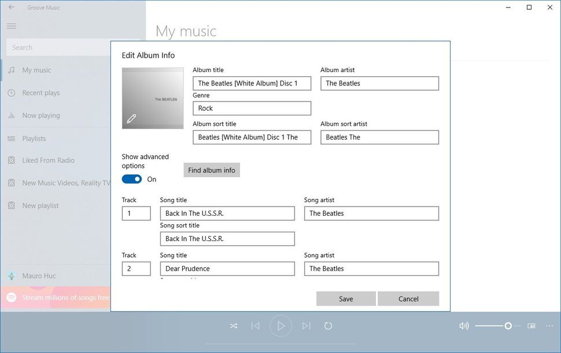This screenshot has width=561, height=353.
Task: Enable shuffle playback
Action: 234,325
